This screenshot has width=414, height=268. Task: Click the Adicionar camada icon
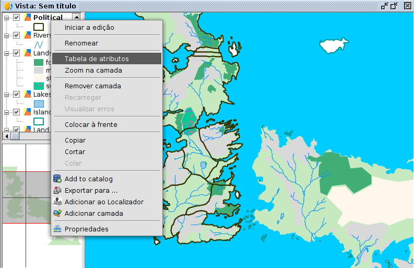pos(57,213)
